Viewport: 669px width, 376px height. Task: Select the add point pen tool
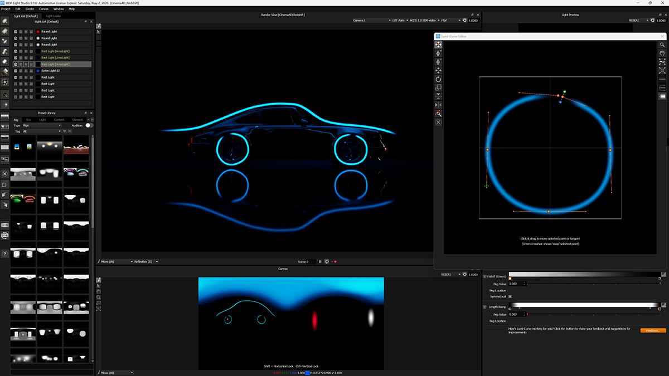pos(438,53)
